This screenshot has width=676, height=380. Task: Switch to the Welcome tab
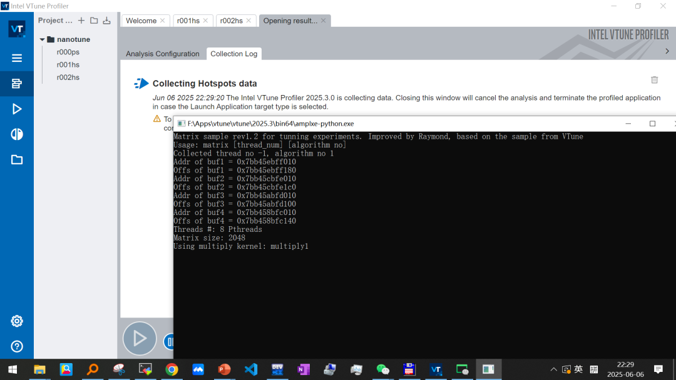coord(141,21)
